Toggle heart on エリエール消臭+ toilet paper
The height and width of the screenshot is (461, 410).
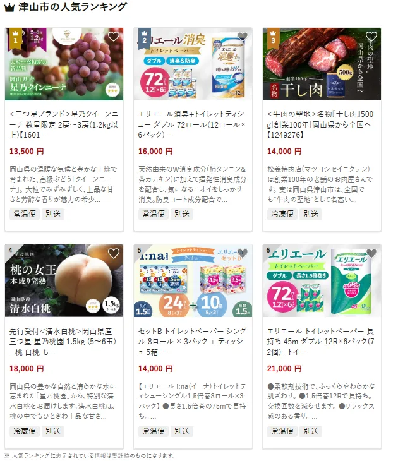coord(243,37)
